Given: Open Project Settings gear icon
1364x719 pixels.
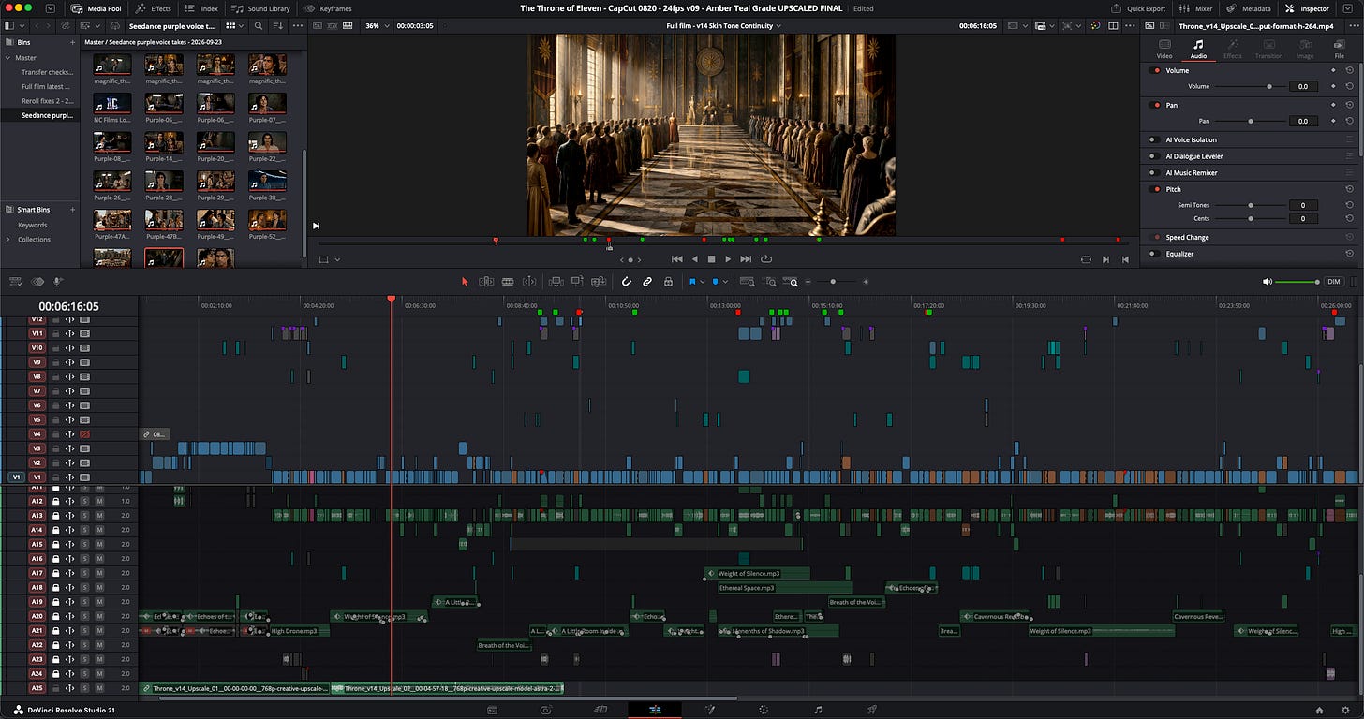Looking at the screenshot, I should click(x=1345, y=710).
